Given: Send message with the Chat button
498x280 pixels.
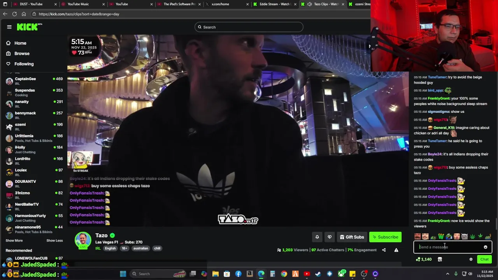Looking at the screenshot, I should [484, 259].
